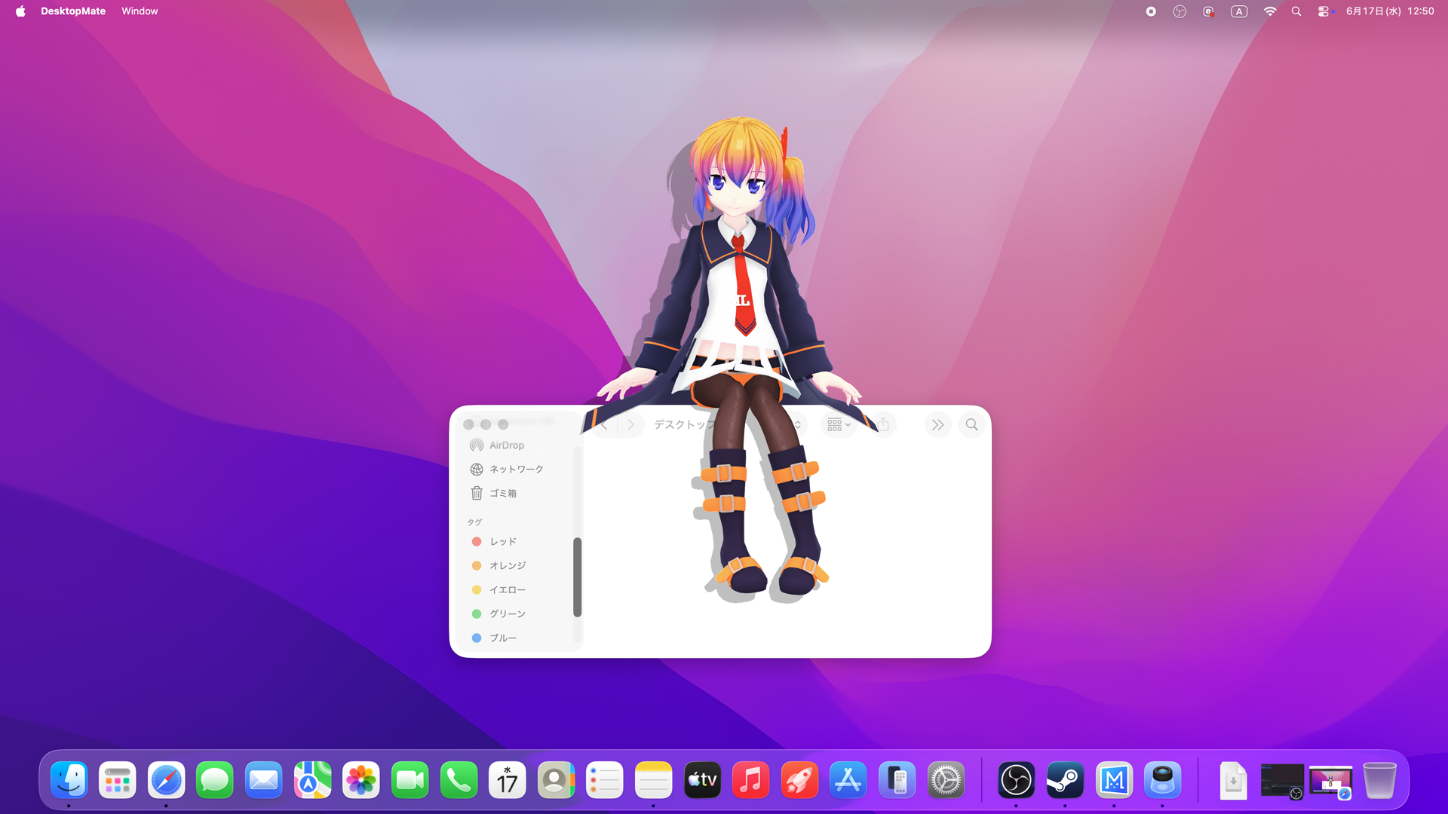Open Spotlight search in menu bar
The image size is (1448, 814).
pyautogui.click(x=1296, y=11)
